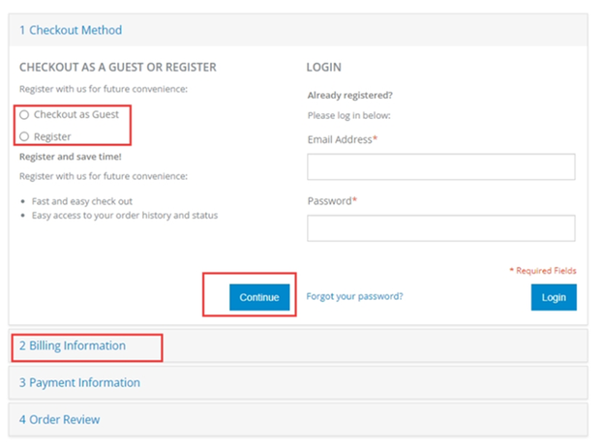Viewport: 602px width, 446px height.
Task: Open the Forgot your password link
Action: pyautogui.click(x=354, y=296)
